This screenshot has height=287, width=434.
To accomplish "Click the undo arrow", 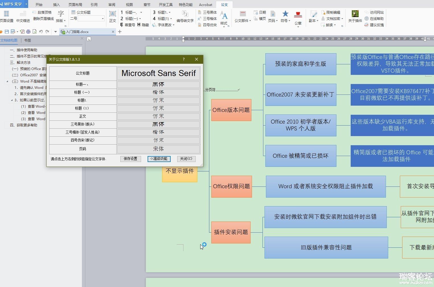I will pos(41,32).
